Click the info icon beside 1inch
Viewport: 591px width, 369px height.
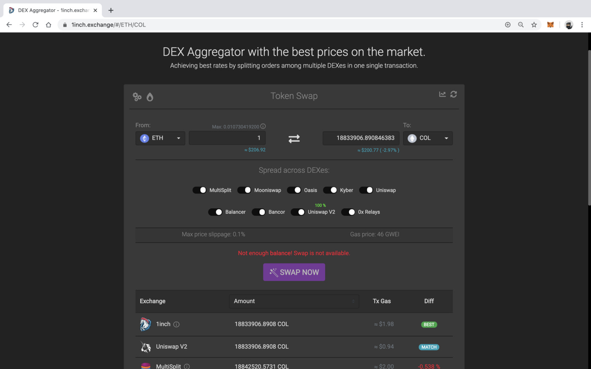click(x=176, y=324)
